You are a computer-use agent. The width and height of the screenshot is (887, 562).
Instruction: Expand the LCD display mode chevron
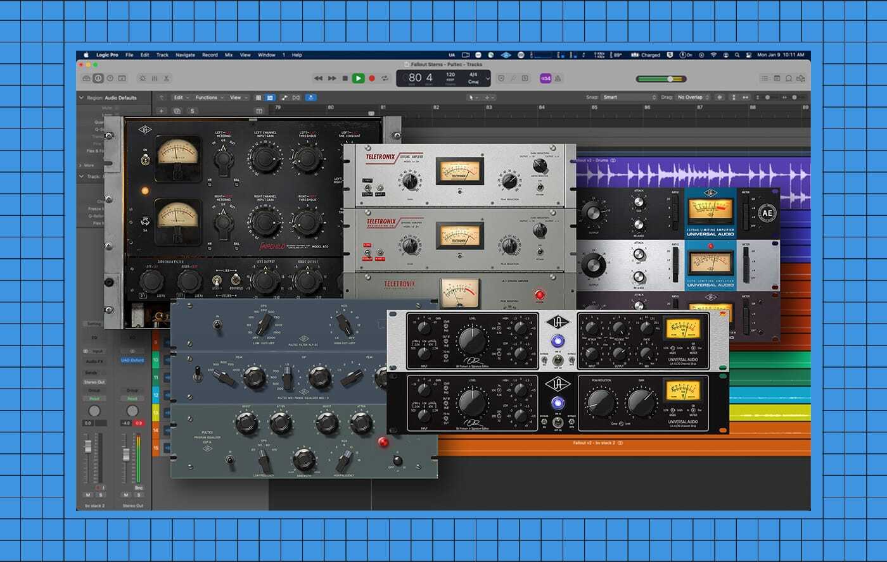coord(488,78)
